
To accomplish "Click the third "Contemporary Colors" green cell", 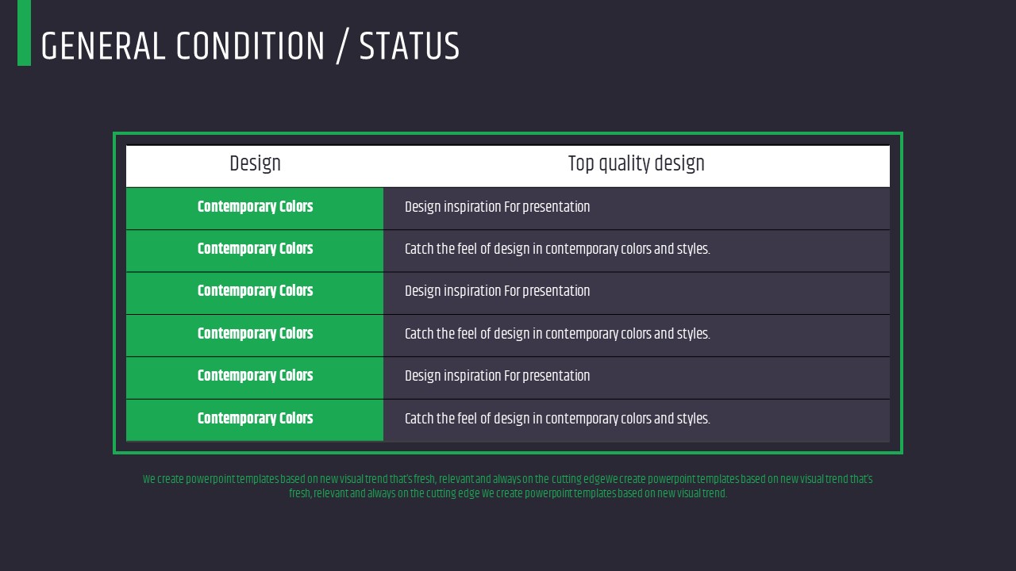I will pos(255,291).
